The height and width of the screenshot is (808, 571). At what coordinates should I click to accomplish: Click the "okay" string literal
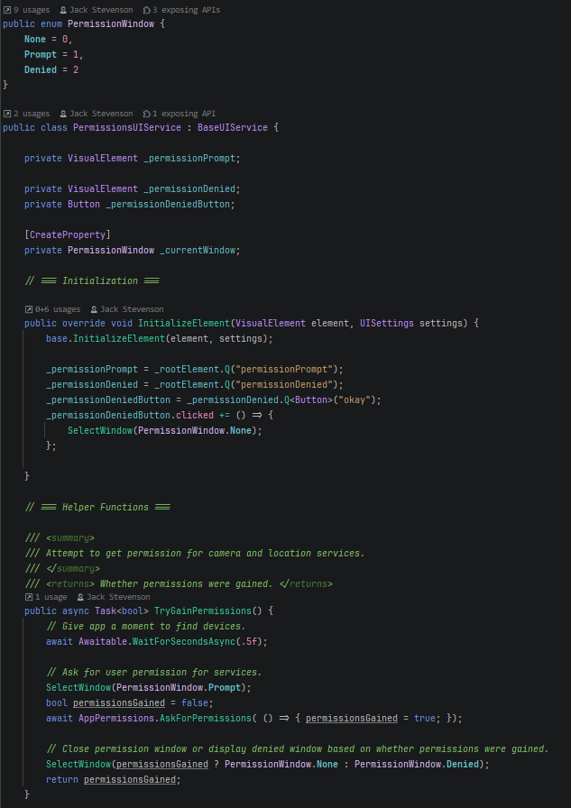[354, 399]
